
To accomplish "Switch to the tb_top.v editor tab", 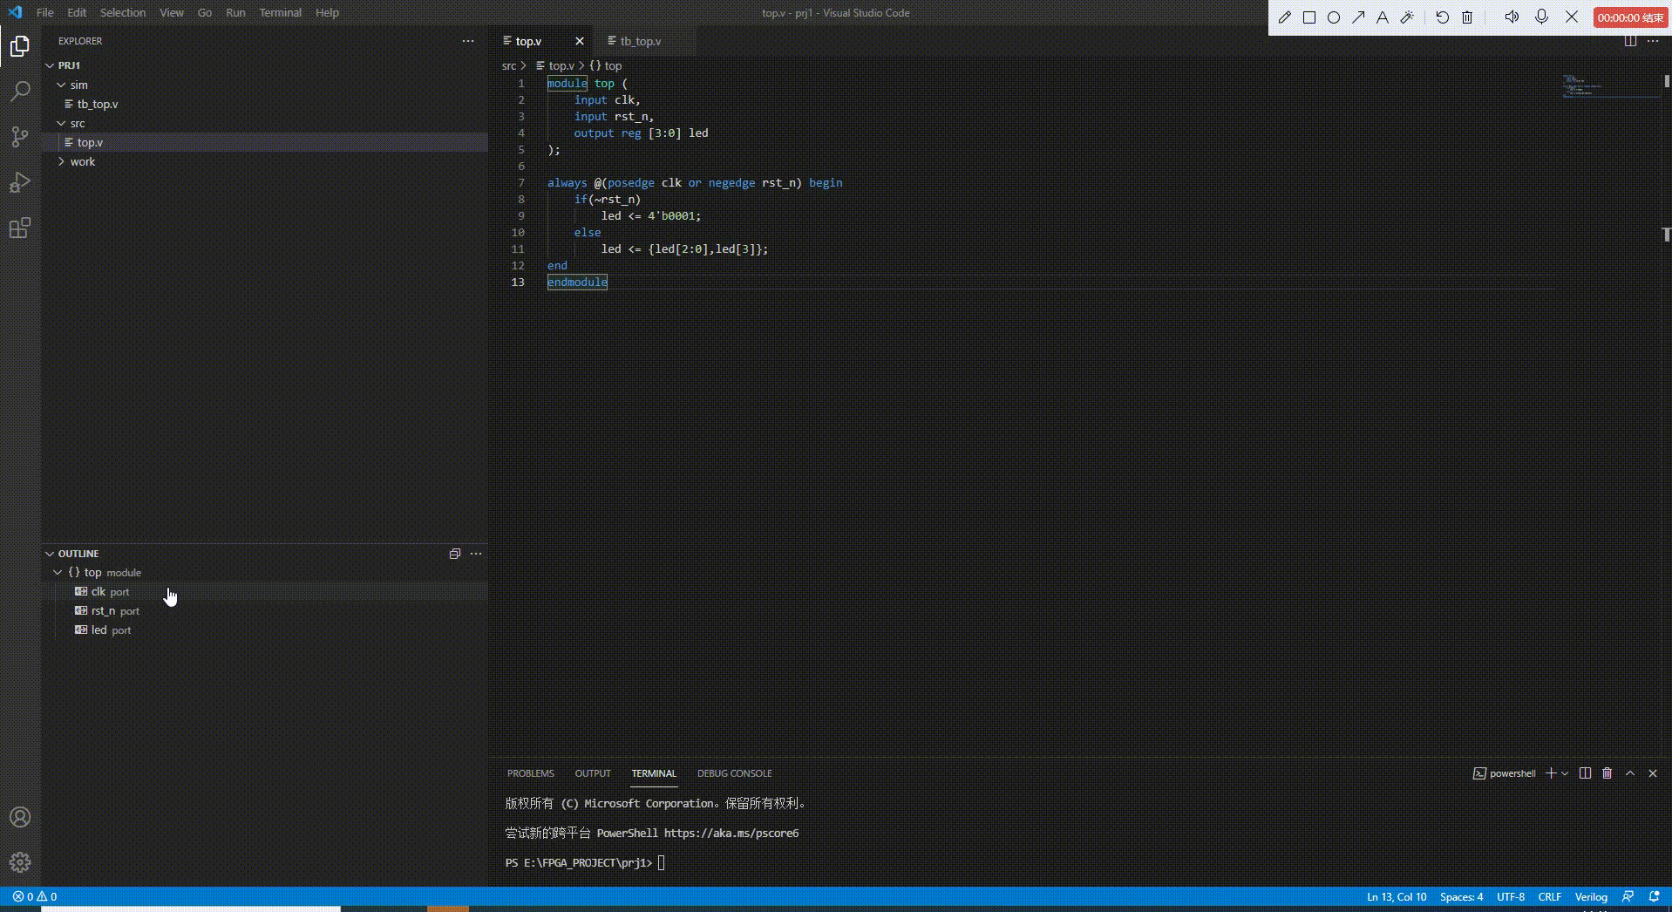I will pyautogui.click(x=641, y=41).
